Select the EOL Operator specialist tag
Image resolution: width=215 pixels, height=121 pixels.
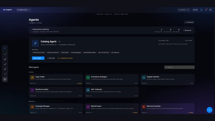pyautogui.click(x=115, y=52)
